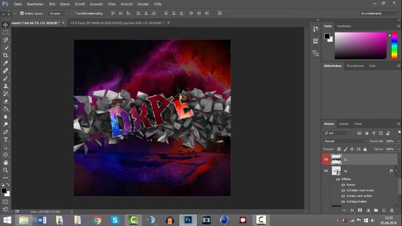
Task: Select the Brush tool
Action: point(6,78)
